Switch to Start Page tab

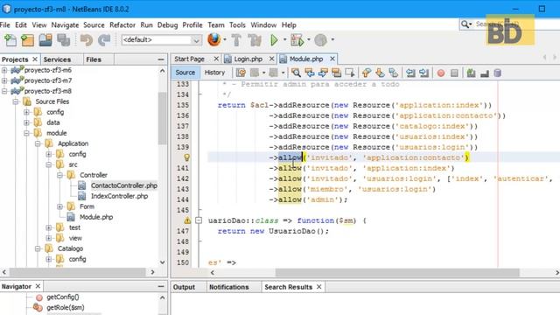189,59
